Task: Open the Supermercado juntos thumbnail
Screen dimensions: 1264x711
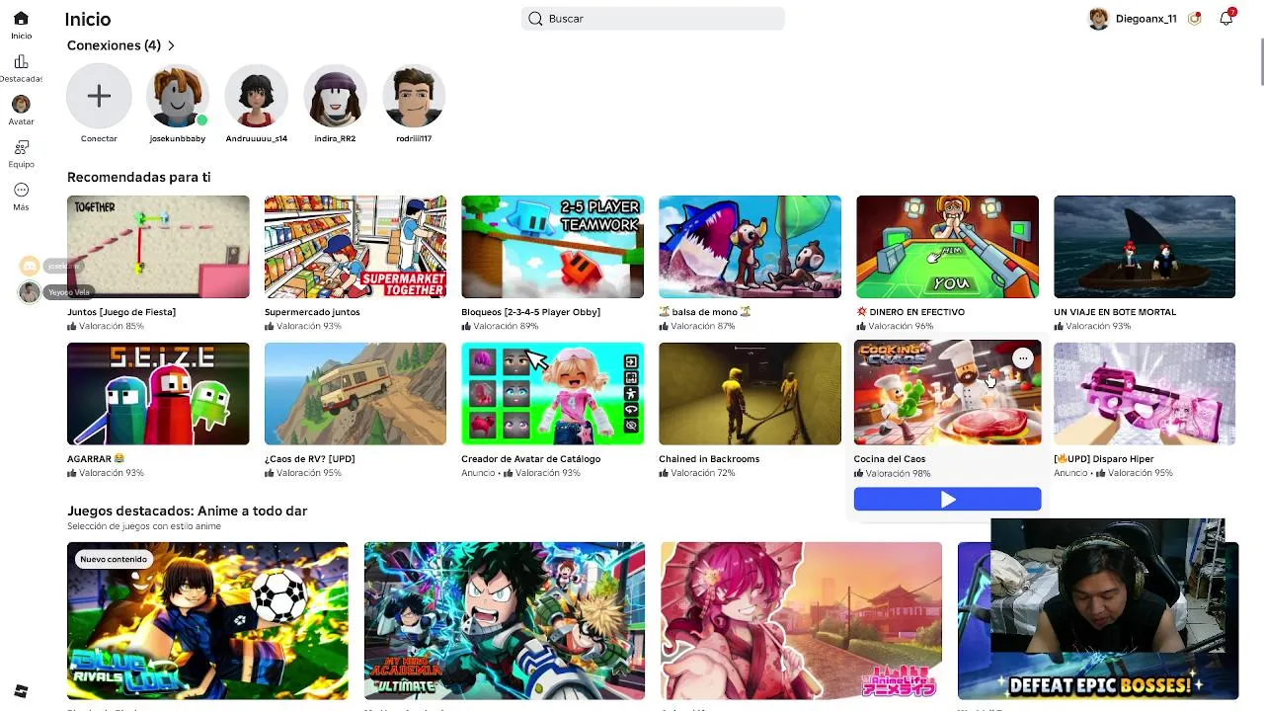Action: (x=355, y=247)
